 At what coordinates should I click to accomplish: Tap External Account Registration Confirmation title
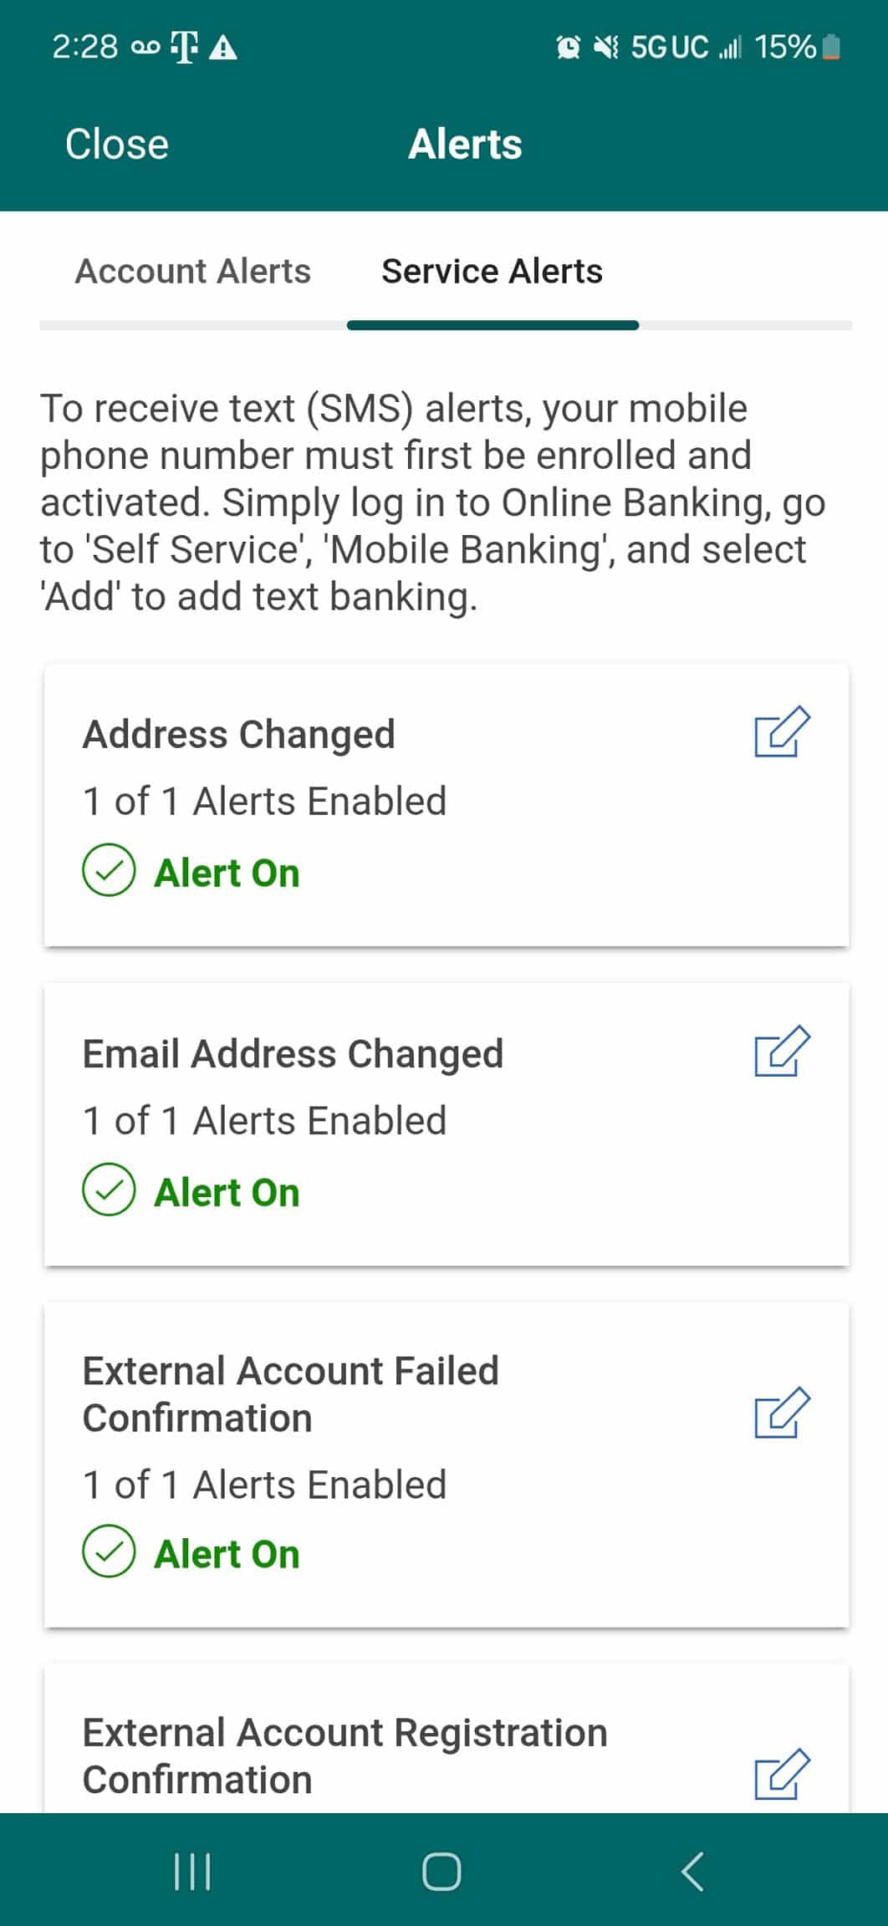(344, 1755)
